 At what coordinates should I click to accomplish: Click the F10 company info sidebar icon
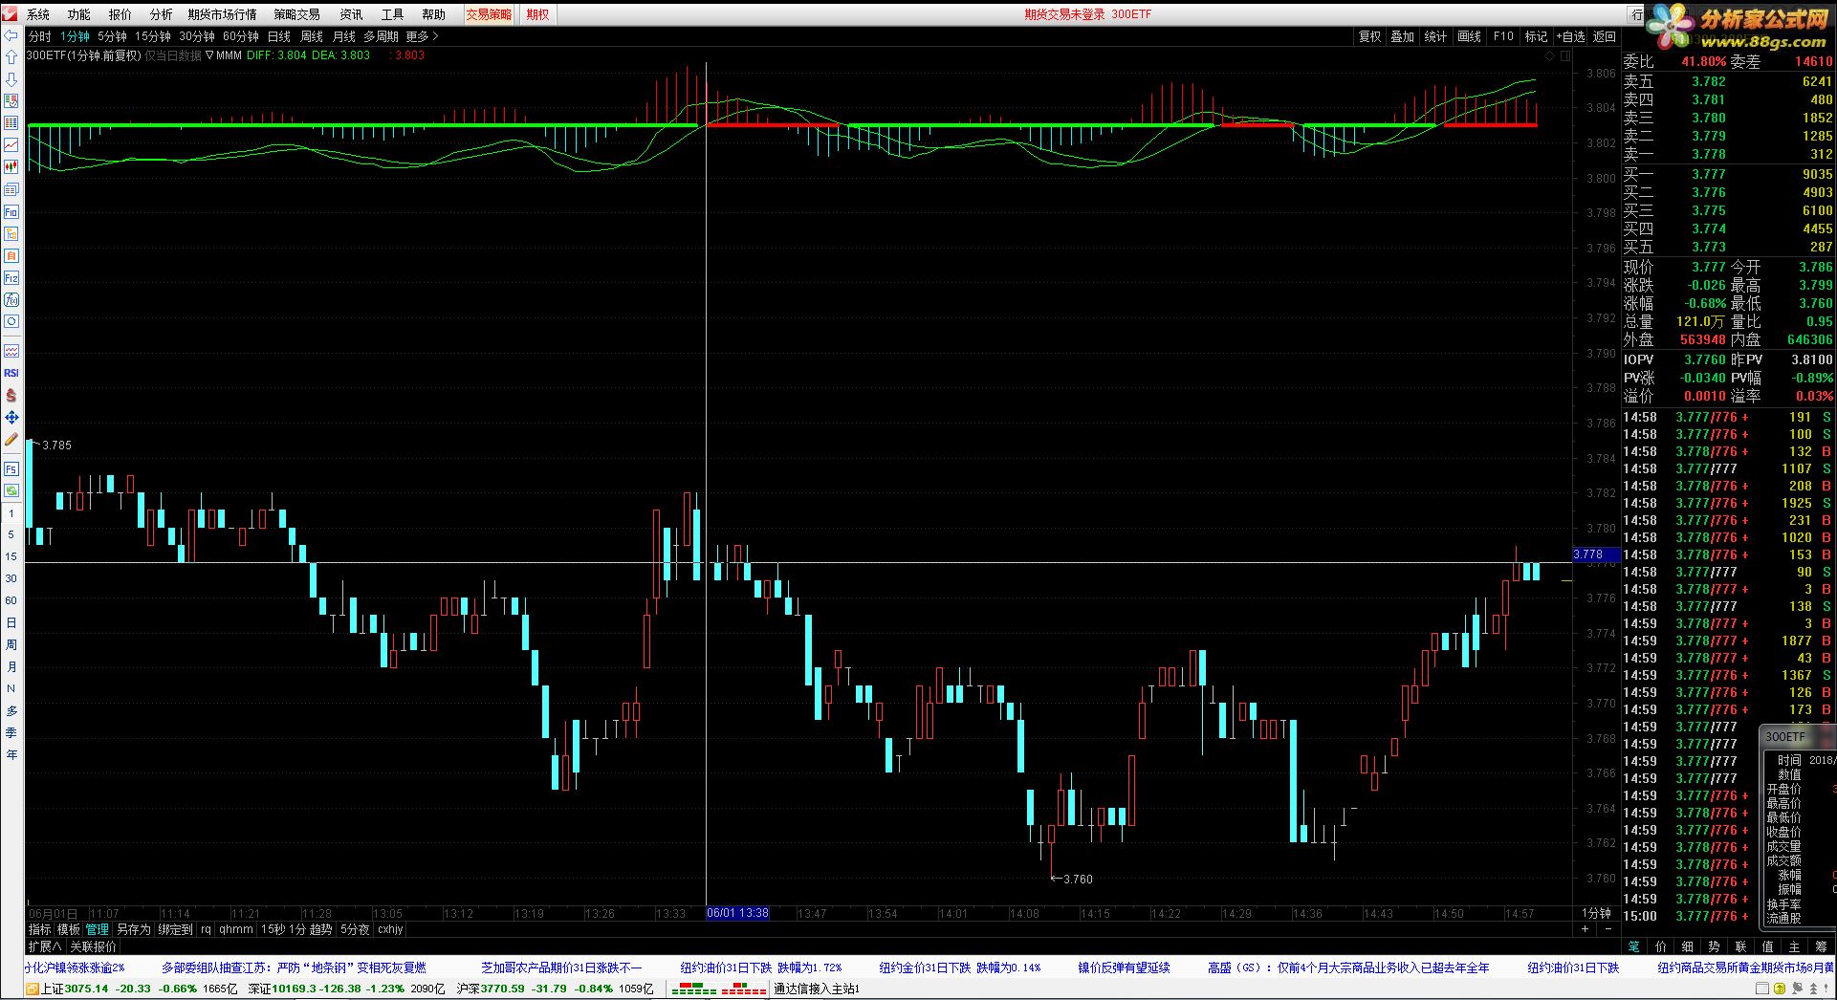[11, 211]
